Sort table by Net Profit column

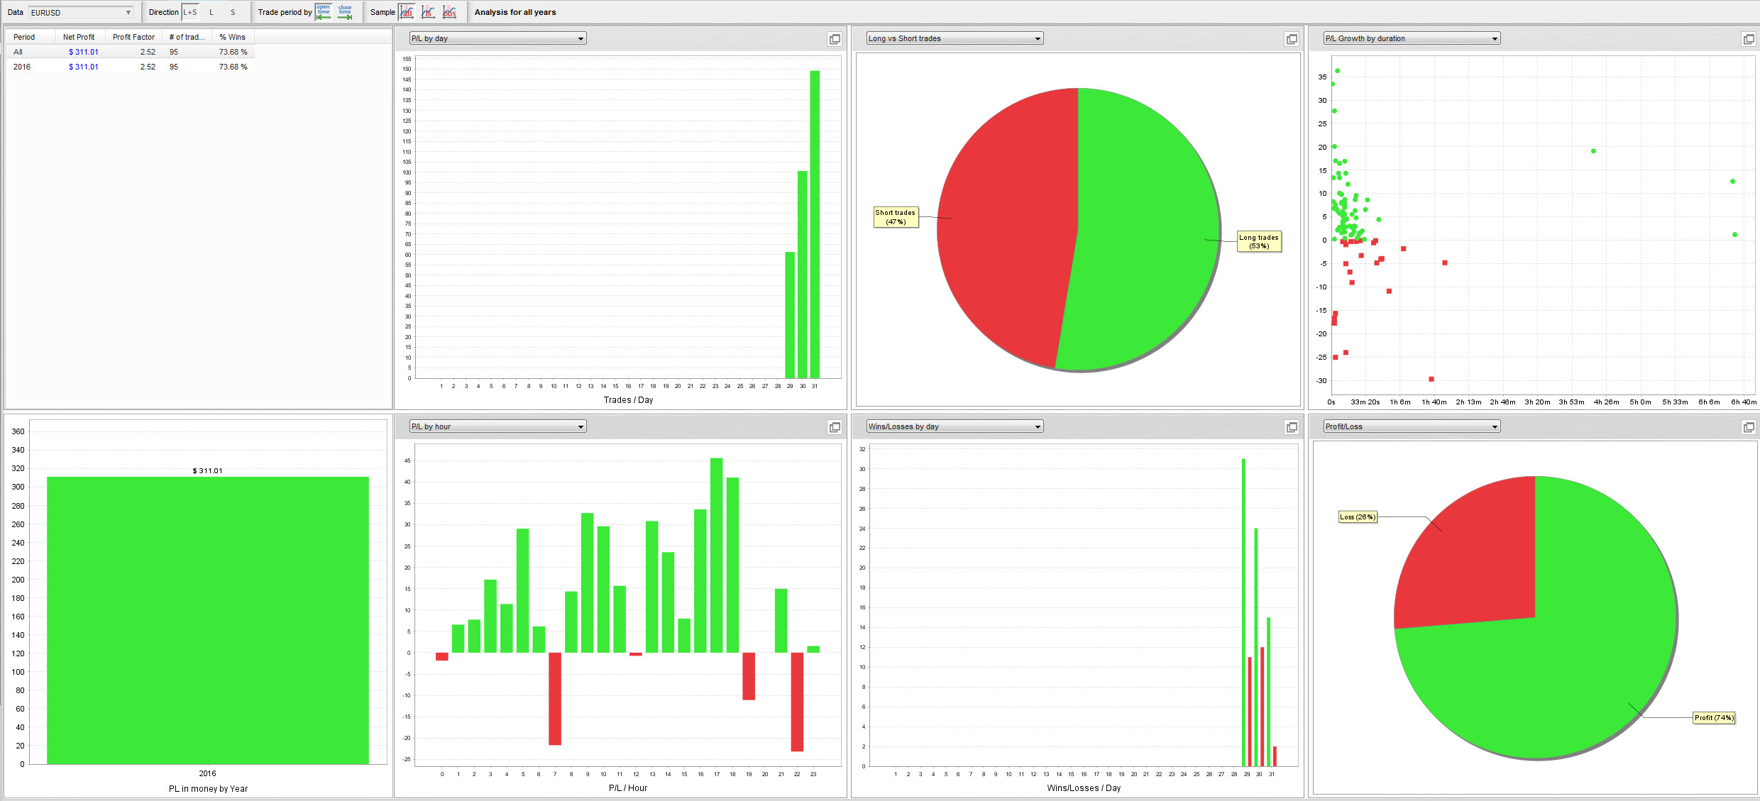click(x=80, y=37)
